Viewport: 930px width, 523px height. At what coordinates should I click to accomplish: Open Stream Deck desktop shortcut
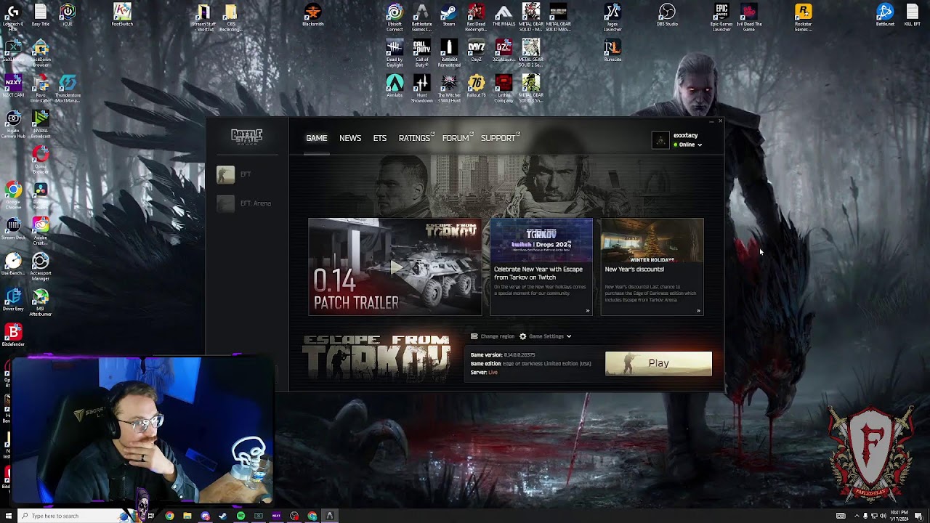(x=13, y=230)
